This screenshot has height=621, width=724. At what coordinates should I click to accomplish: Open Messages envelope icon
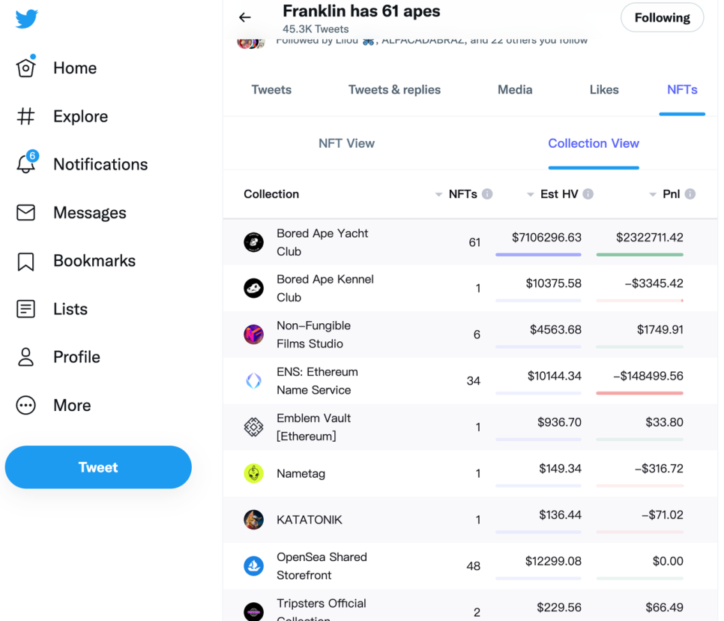[25, 212]
